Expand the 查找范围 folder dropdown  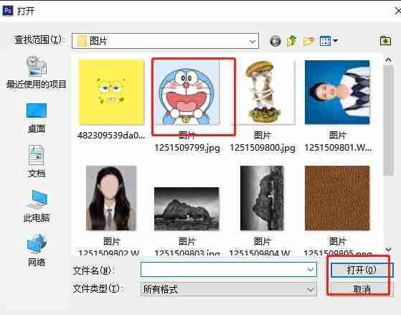[253, 41]
